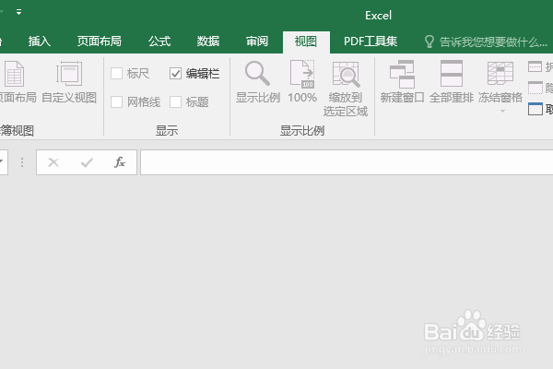The image size is (553, 369).
Task: Switch to the Page Layout (页面布局) tab
Action: [100, 42]
